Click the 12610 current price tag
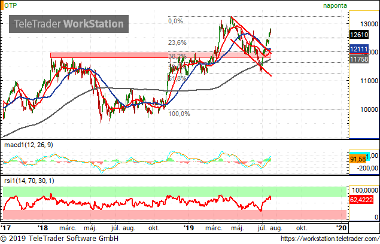This screenshot has width=380, height=244. pos(359,35)
